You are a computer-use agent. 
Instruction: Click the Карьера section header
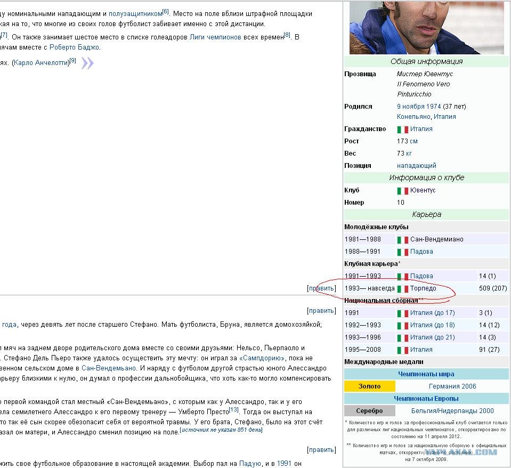pyautogui.click(x=426, y=215)
